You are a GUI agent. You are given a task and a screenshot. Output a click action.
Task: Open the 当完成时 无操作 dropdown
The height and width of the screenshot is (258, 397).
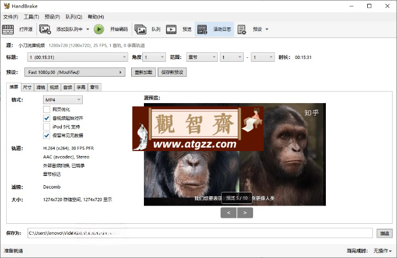(x=383, y=251)
